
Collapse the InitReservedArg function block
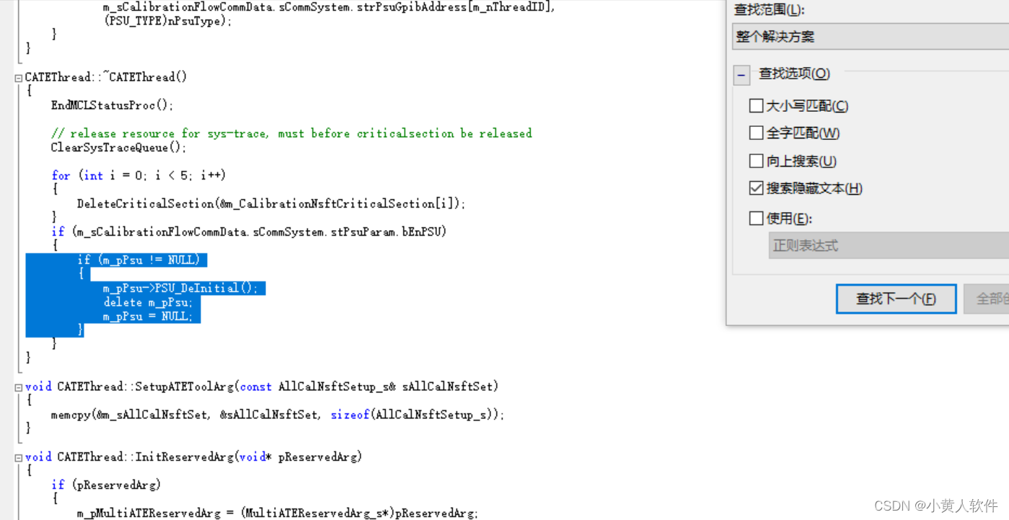pyautogui.click(x=19, y=457)
